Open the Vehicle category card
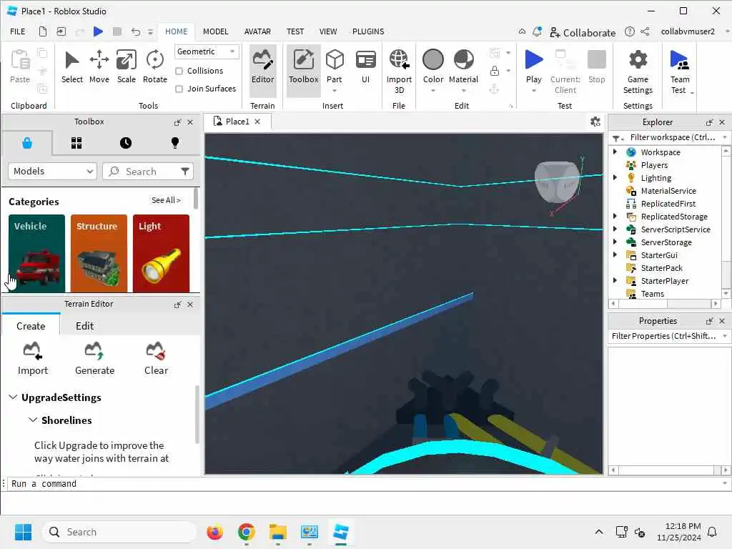This screenshot has height=549, width=732. [x=36, y=254]
